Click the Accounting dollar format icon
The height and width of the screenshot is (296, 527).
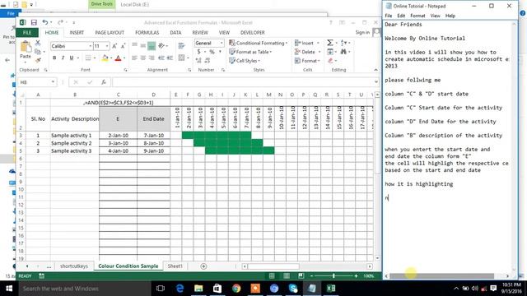coord(198,52)
